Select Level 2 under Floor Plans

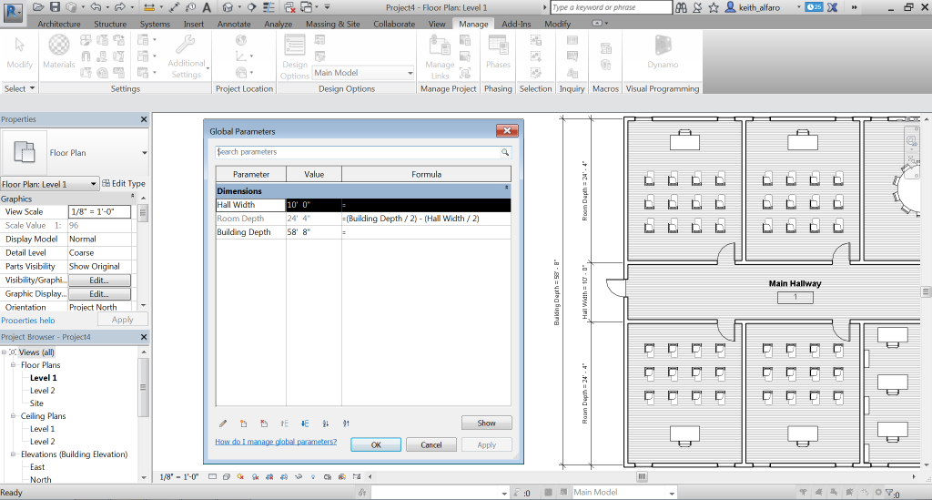(43, 391)
